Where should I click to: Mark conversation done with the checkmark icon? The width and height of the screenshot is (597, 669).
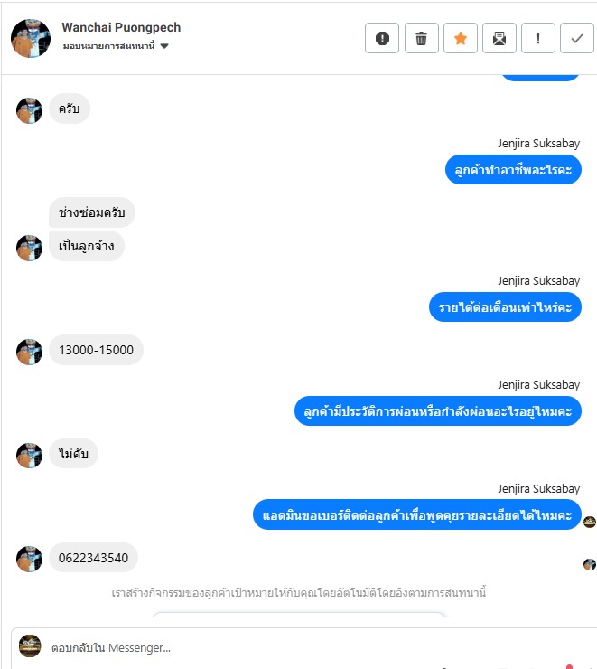(576, 38)
